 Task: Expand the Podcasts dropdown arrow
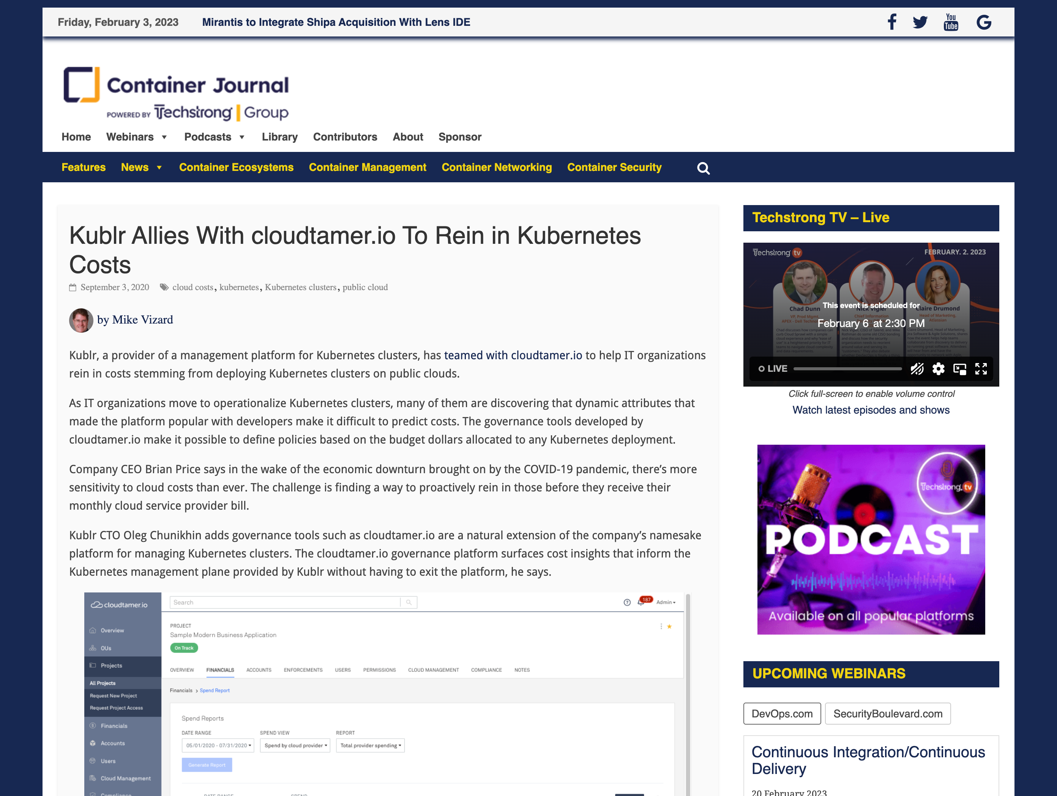(242, 137)
